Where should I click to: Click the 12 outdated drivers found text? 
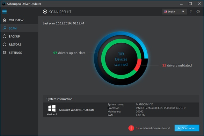pyautogui.click(x=153, y=128)
